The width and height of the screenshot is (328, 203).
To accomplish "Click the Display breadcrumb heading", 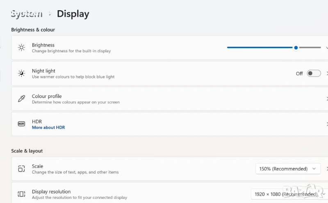I will tap(73, 13).
